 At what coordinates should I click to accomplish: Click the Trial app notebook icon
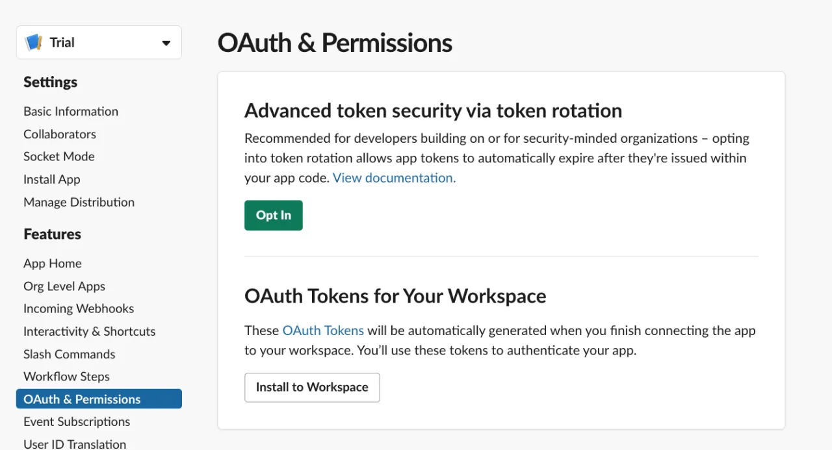click(x=33, y=43)
